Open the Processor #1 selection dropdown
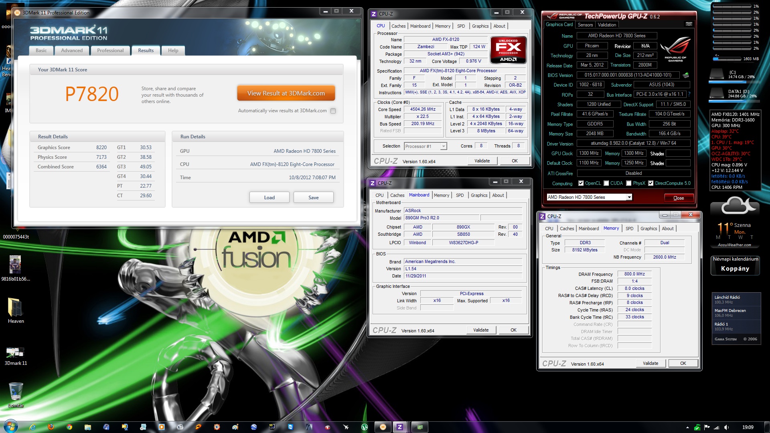 tap(425, 146)
